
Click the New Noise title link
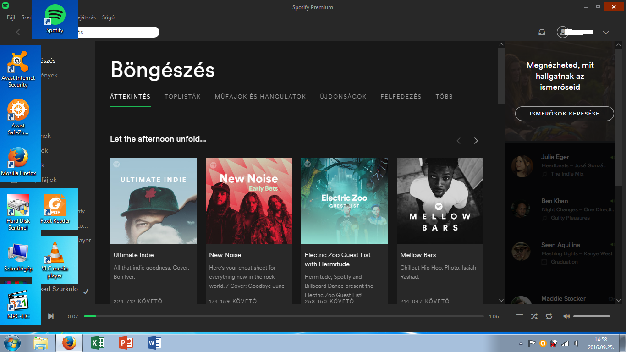point(225,255)
